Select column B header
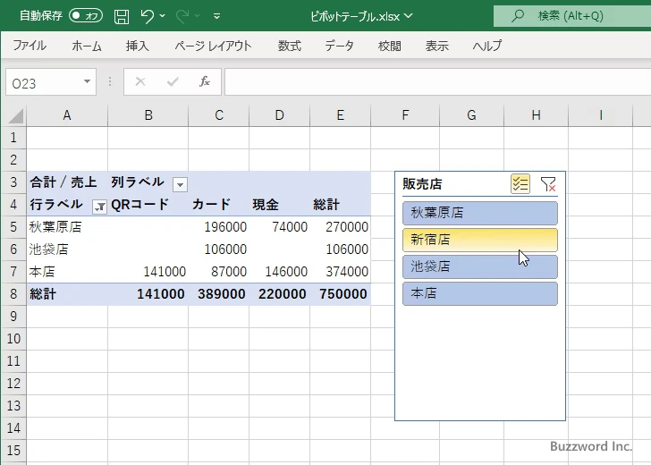 click(x=148, y=115)
